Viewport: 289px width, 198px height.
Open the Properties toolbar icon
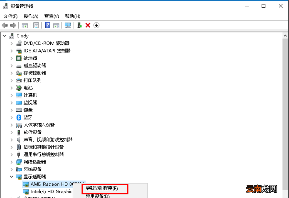(x=36, y=25)
